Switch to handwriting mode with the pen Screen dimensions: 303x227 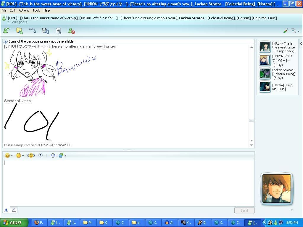click(x=14, y=210)
